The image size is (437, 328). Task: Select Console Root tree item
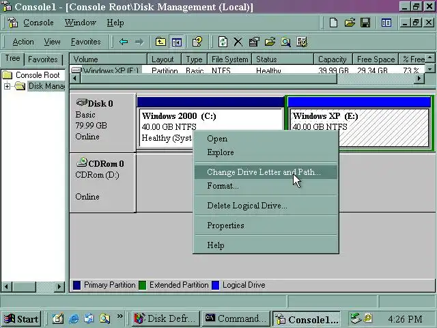point(38,75)
